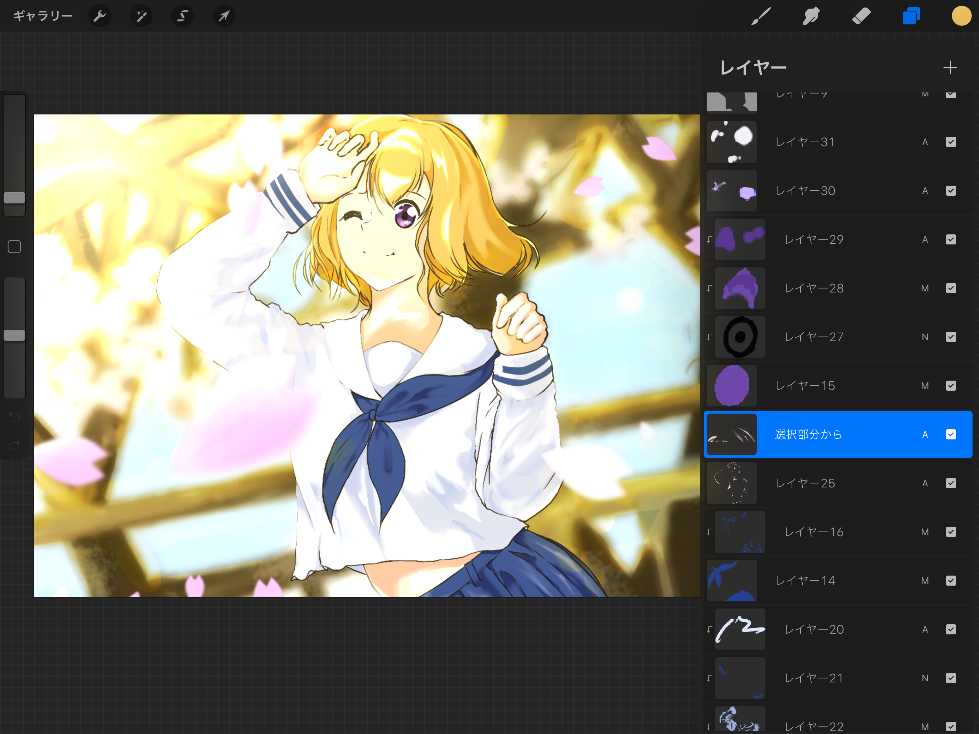Open the yellow color picker swatch
The image size is (979, 734).
(x=961, y=16)
